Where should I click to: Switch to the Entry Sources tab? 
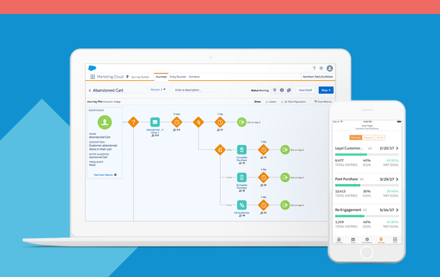coord(178,77)
